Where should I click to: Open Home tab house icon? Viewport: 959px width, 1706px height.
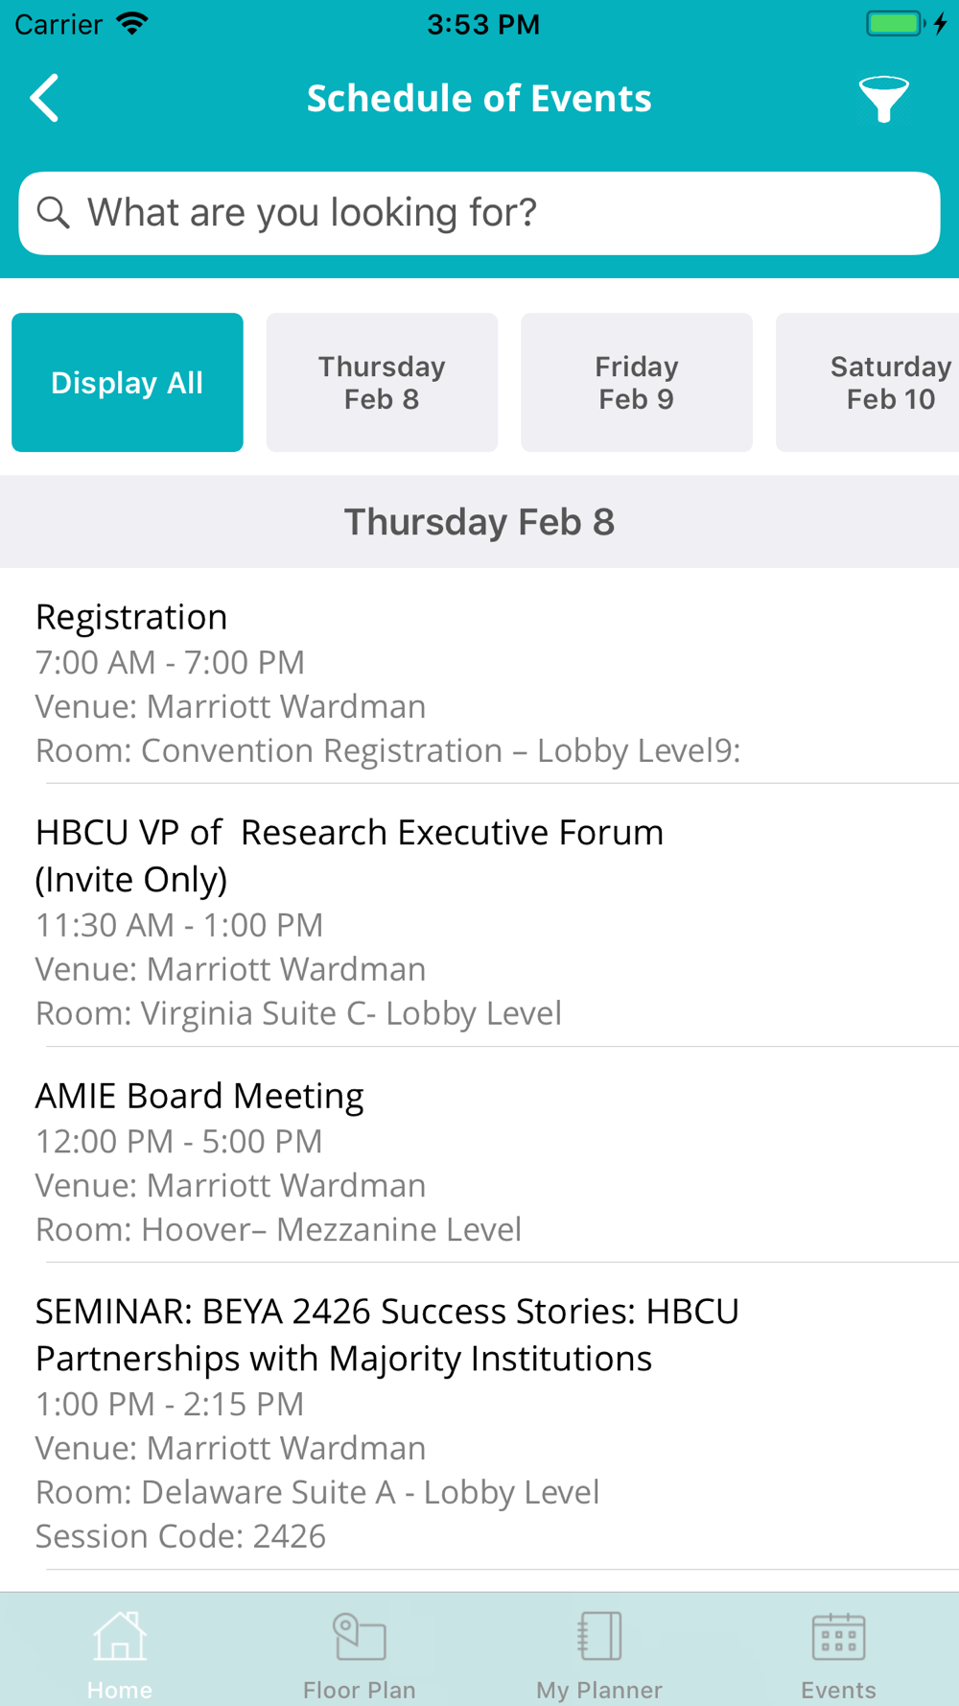[x=120, y=1637]
